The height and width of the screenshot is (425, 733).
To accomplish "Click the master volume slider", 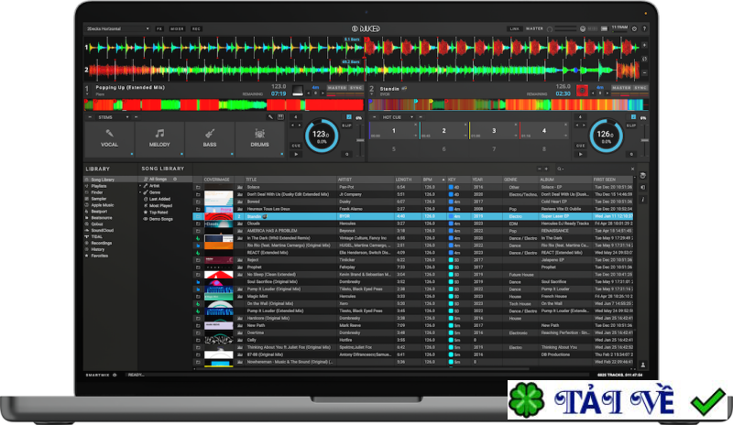I will 565,29.
